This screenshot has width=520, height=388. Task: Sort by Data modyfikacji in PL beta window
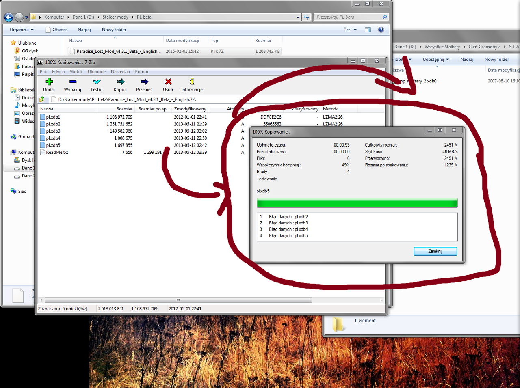tap(182, 40)
